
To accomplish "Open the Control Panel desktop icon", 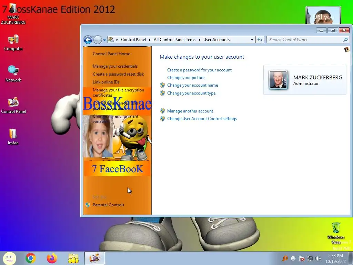I will (x=13, y=105).
